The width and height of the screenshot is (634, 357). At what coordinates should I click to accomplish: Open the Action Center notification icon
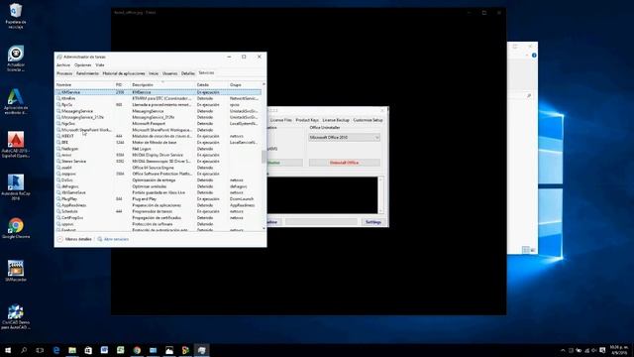(x=602, y=350)
